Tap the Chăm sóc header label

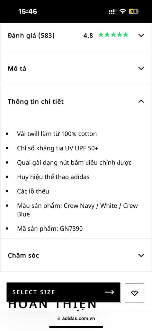pos(23,255)
